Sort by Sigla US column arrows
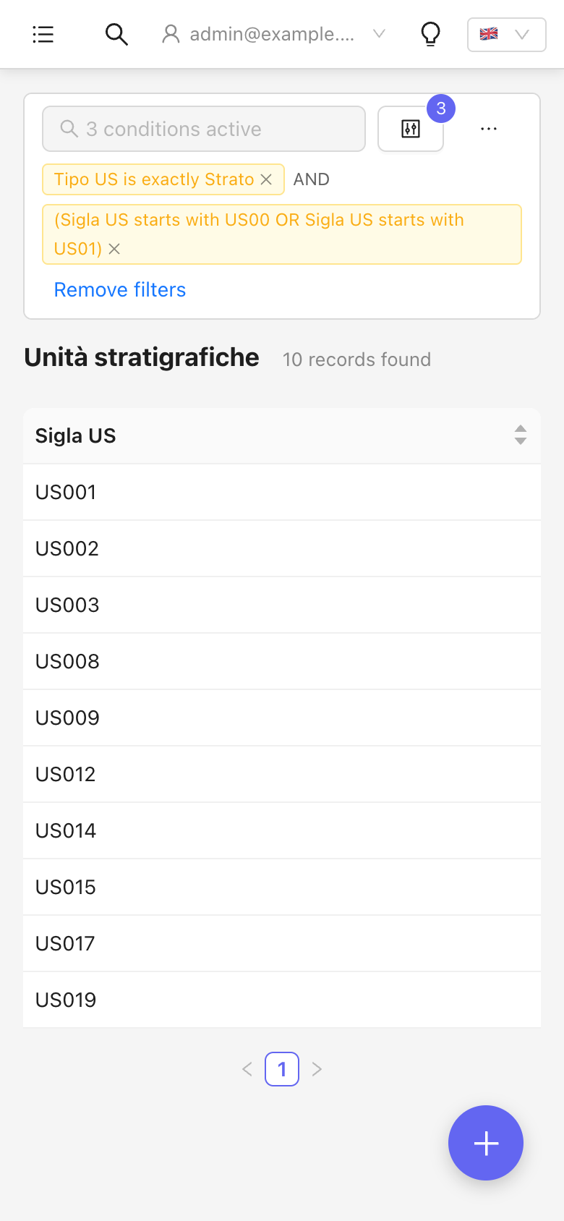 pos(521,435)
